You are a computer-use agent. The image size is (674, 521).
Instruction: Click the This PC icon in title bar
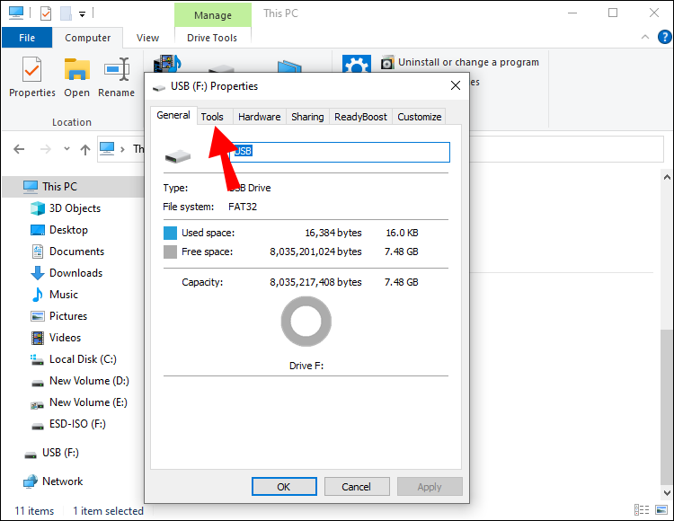point(16,13)
